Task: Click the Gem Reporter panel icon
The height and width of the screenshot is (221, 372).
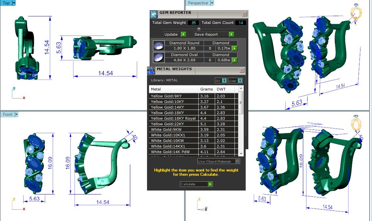Action: [x=154, y=14]
